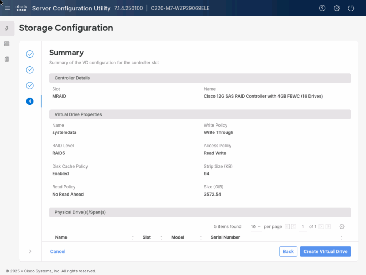The width and height of the screenshot is (366, 275).
Task: Open the settings gear in header
Action: coord(337,8)
